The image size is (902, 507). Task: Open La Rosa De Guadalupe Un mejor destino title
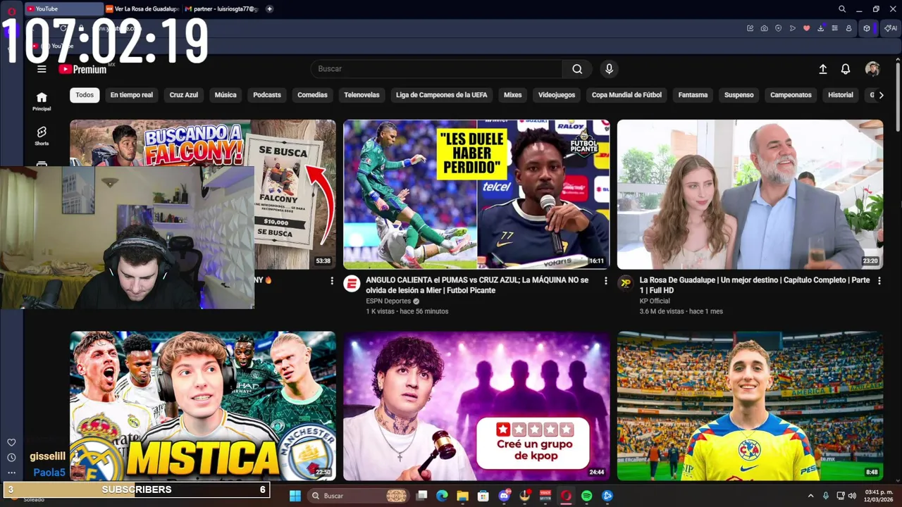755,285
